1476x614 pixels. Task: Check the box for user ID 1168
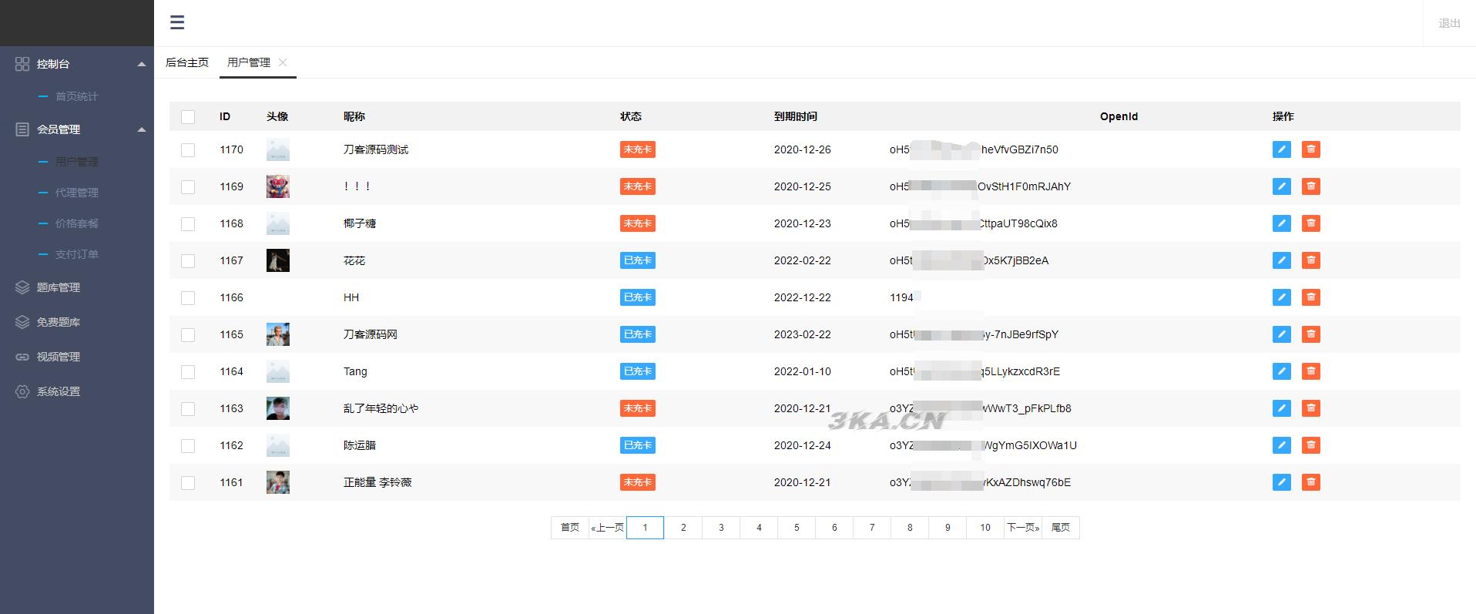click(x=188, y=224)
